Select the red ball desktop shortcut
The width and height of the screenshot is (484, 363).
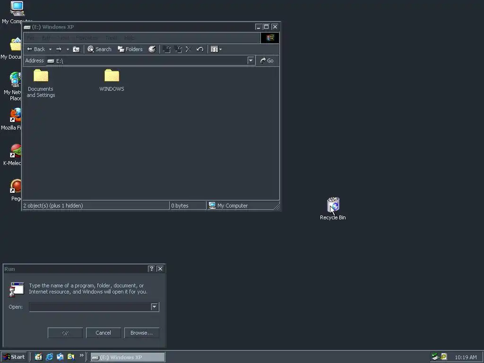pos(16,190)
